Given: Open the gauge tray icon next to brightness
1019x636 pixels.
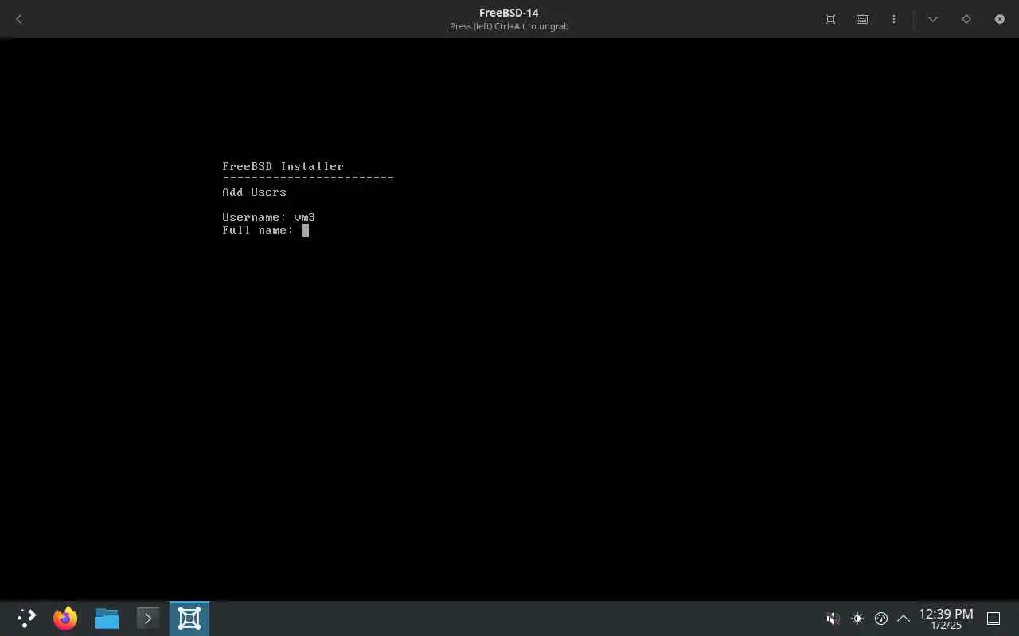Looking at the screenshot, I should [x=881, y=619].
